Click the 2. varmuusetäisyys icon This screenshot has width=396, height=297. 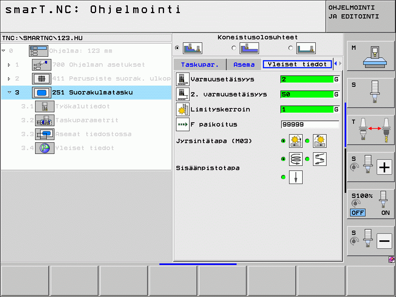[183, 94]
